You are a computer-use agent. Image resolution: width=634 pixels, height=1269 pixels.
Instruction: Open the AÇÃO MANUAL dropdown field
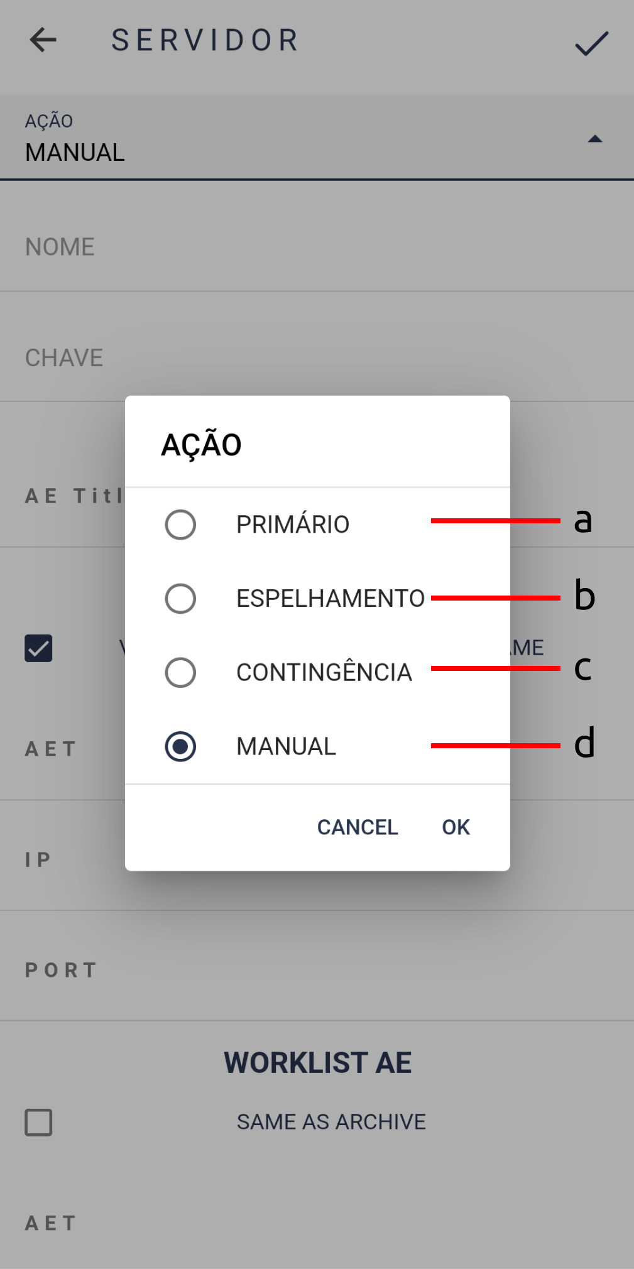click(302, 139)
